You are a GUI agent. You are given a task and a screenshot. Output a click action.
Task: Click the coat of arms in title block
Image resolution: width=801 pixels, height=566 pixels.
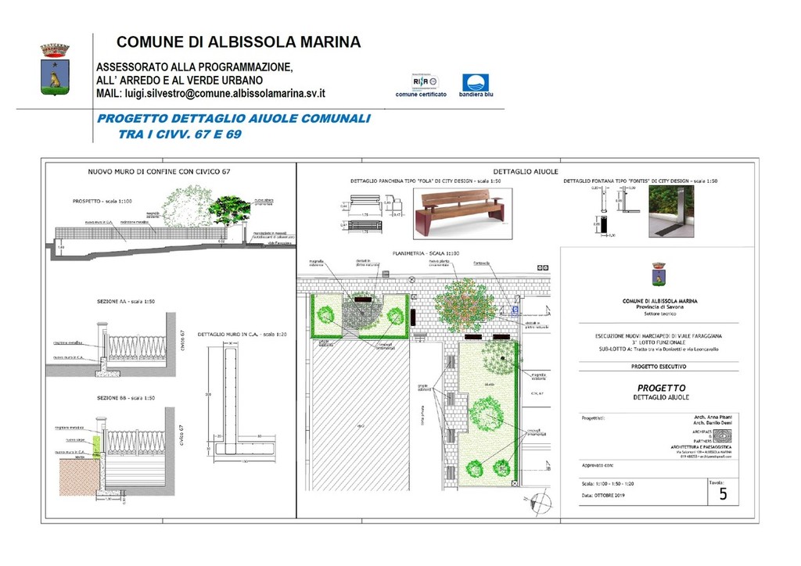tap(660, 276)
